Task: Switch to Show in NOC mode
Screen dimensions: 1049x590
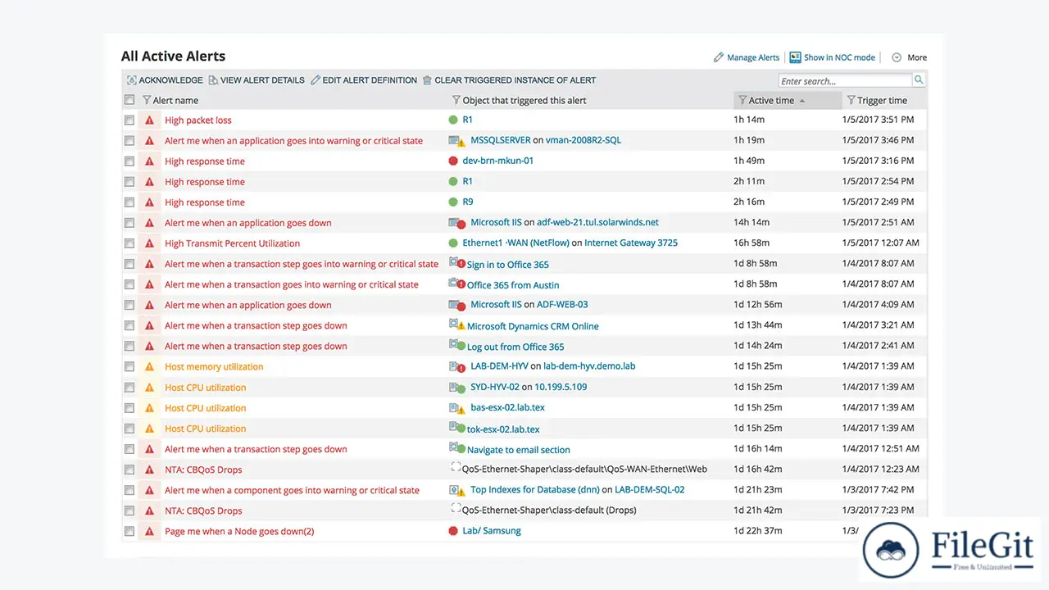Action: point(832,57)
